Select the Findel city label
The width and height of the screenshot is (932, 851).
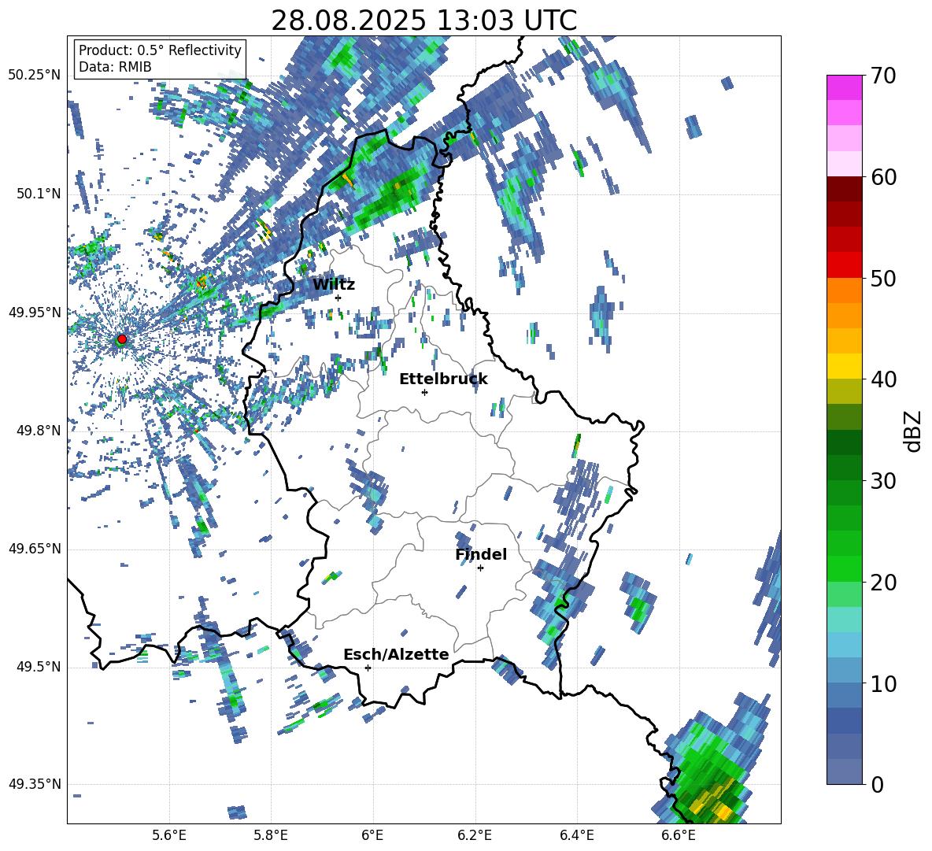click(481, 554)
